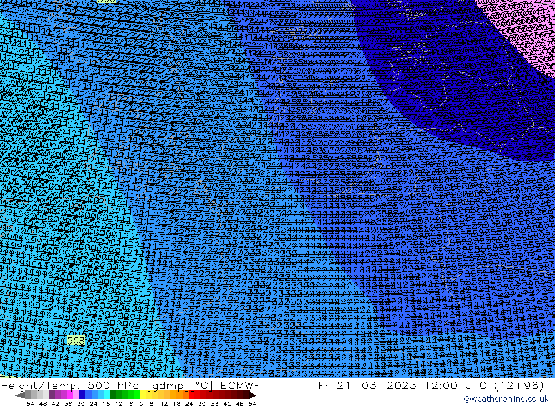Click the dark right arrow end of color scale
The height and width of the screenshot is (406, 555).
coord(252,395)
